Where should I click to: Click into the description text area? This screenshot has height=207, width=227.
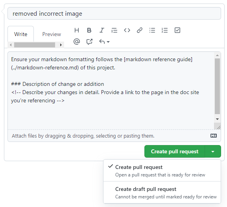click(111, 91)
